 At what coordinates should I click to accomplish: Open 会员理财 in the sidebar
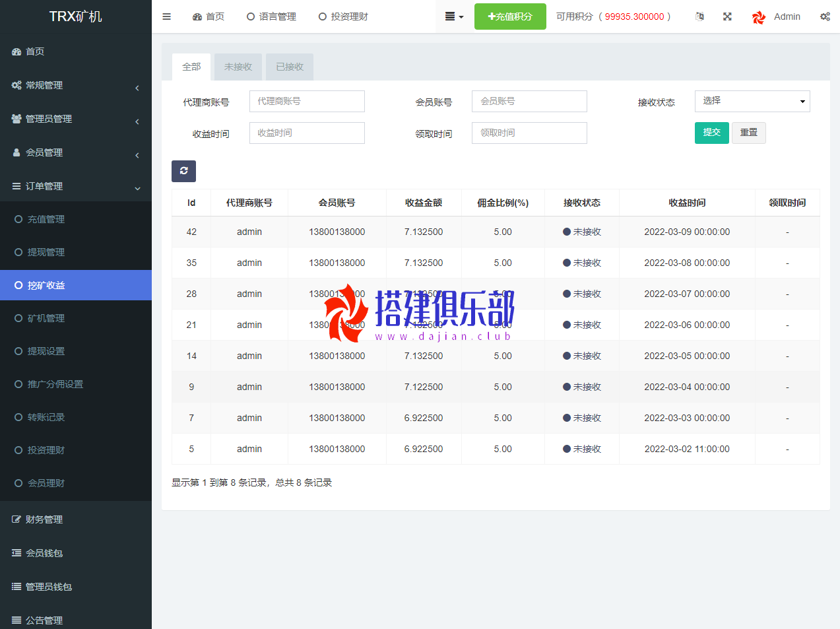[76, 483]
